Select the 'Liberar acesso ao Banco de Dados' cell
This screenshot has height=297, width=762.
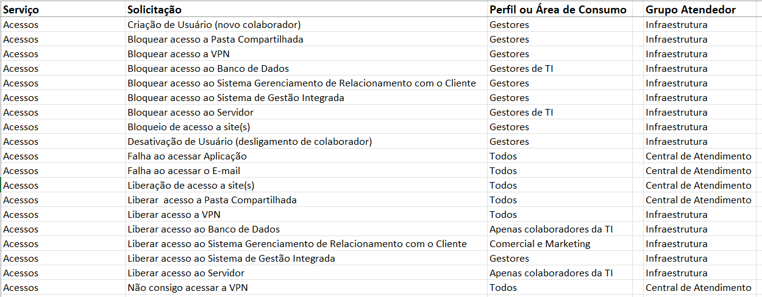pos(204,229)
